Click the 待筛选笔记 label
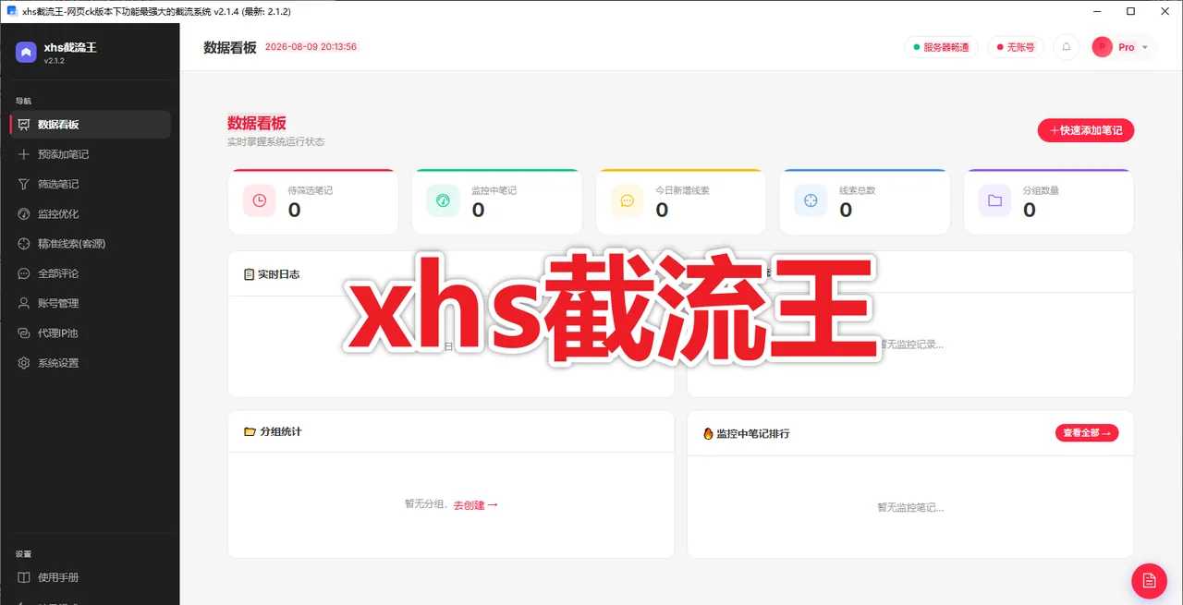The height and width of the screenshot is (605, 1183). coord(311,190)
